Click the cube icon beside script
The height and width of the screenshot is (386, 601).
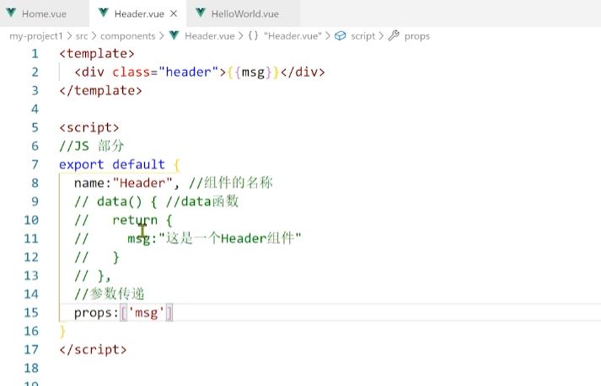pyautogui.click(x=340, y=35)
